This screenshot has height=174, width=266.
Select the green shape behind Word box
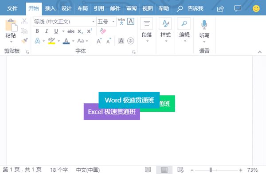(x=167, y=103)
